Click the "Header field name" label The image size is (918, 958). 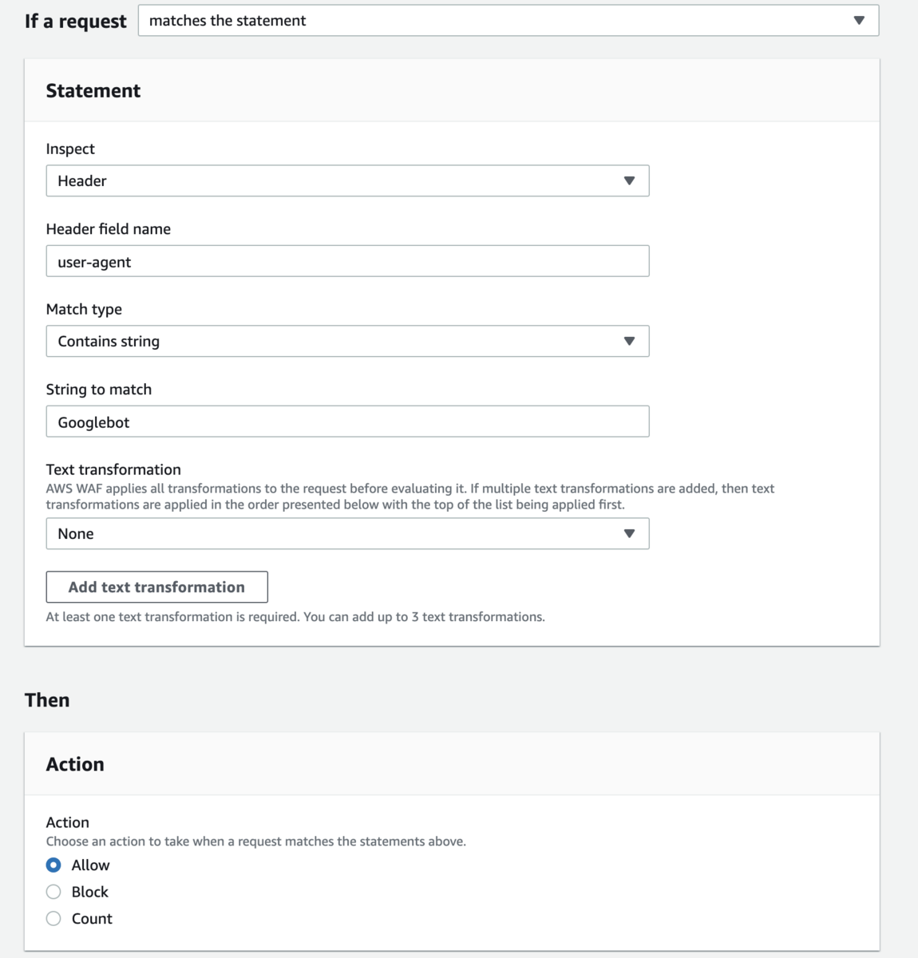109,229
